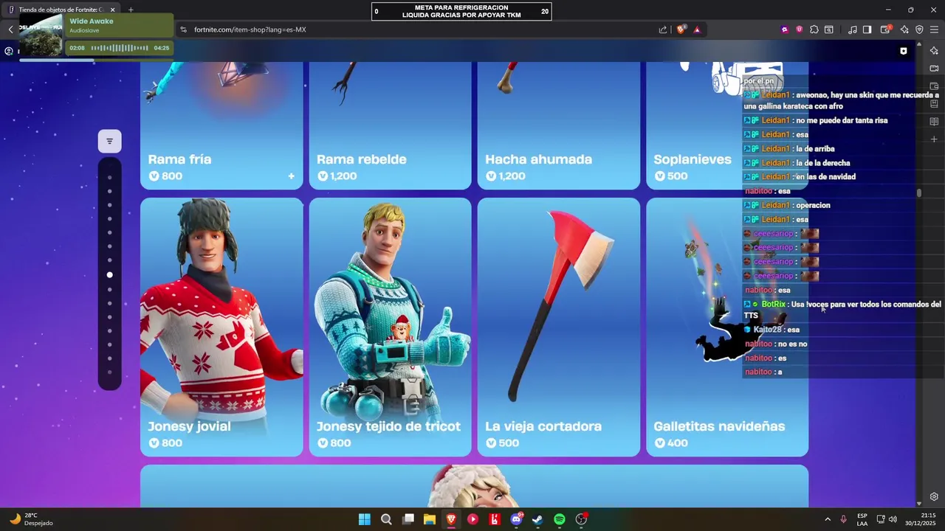Click the fortnite.com address bar URL

click(x=250, y=29)
